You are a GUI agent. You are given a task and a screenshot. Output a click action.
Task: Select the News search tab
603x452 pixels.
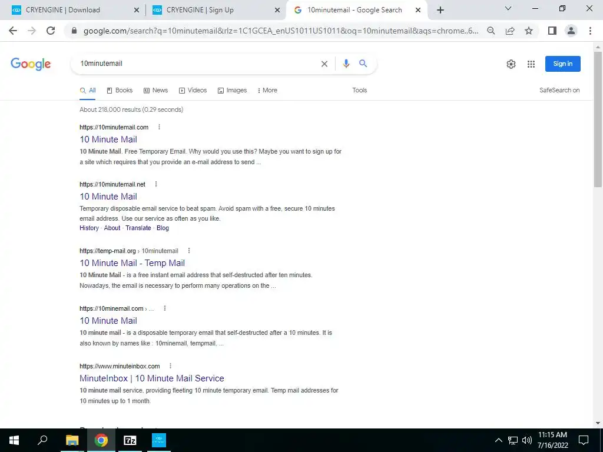[x=155, y=90]
